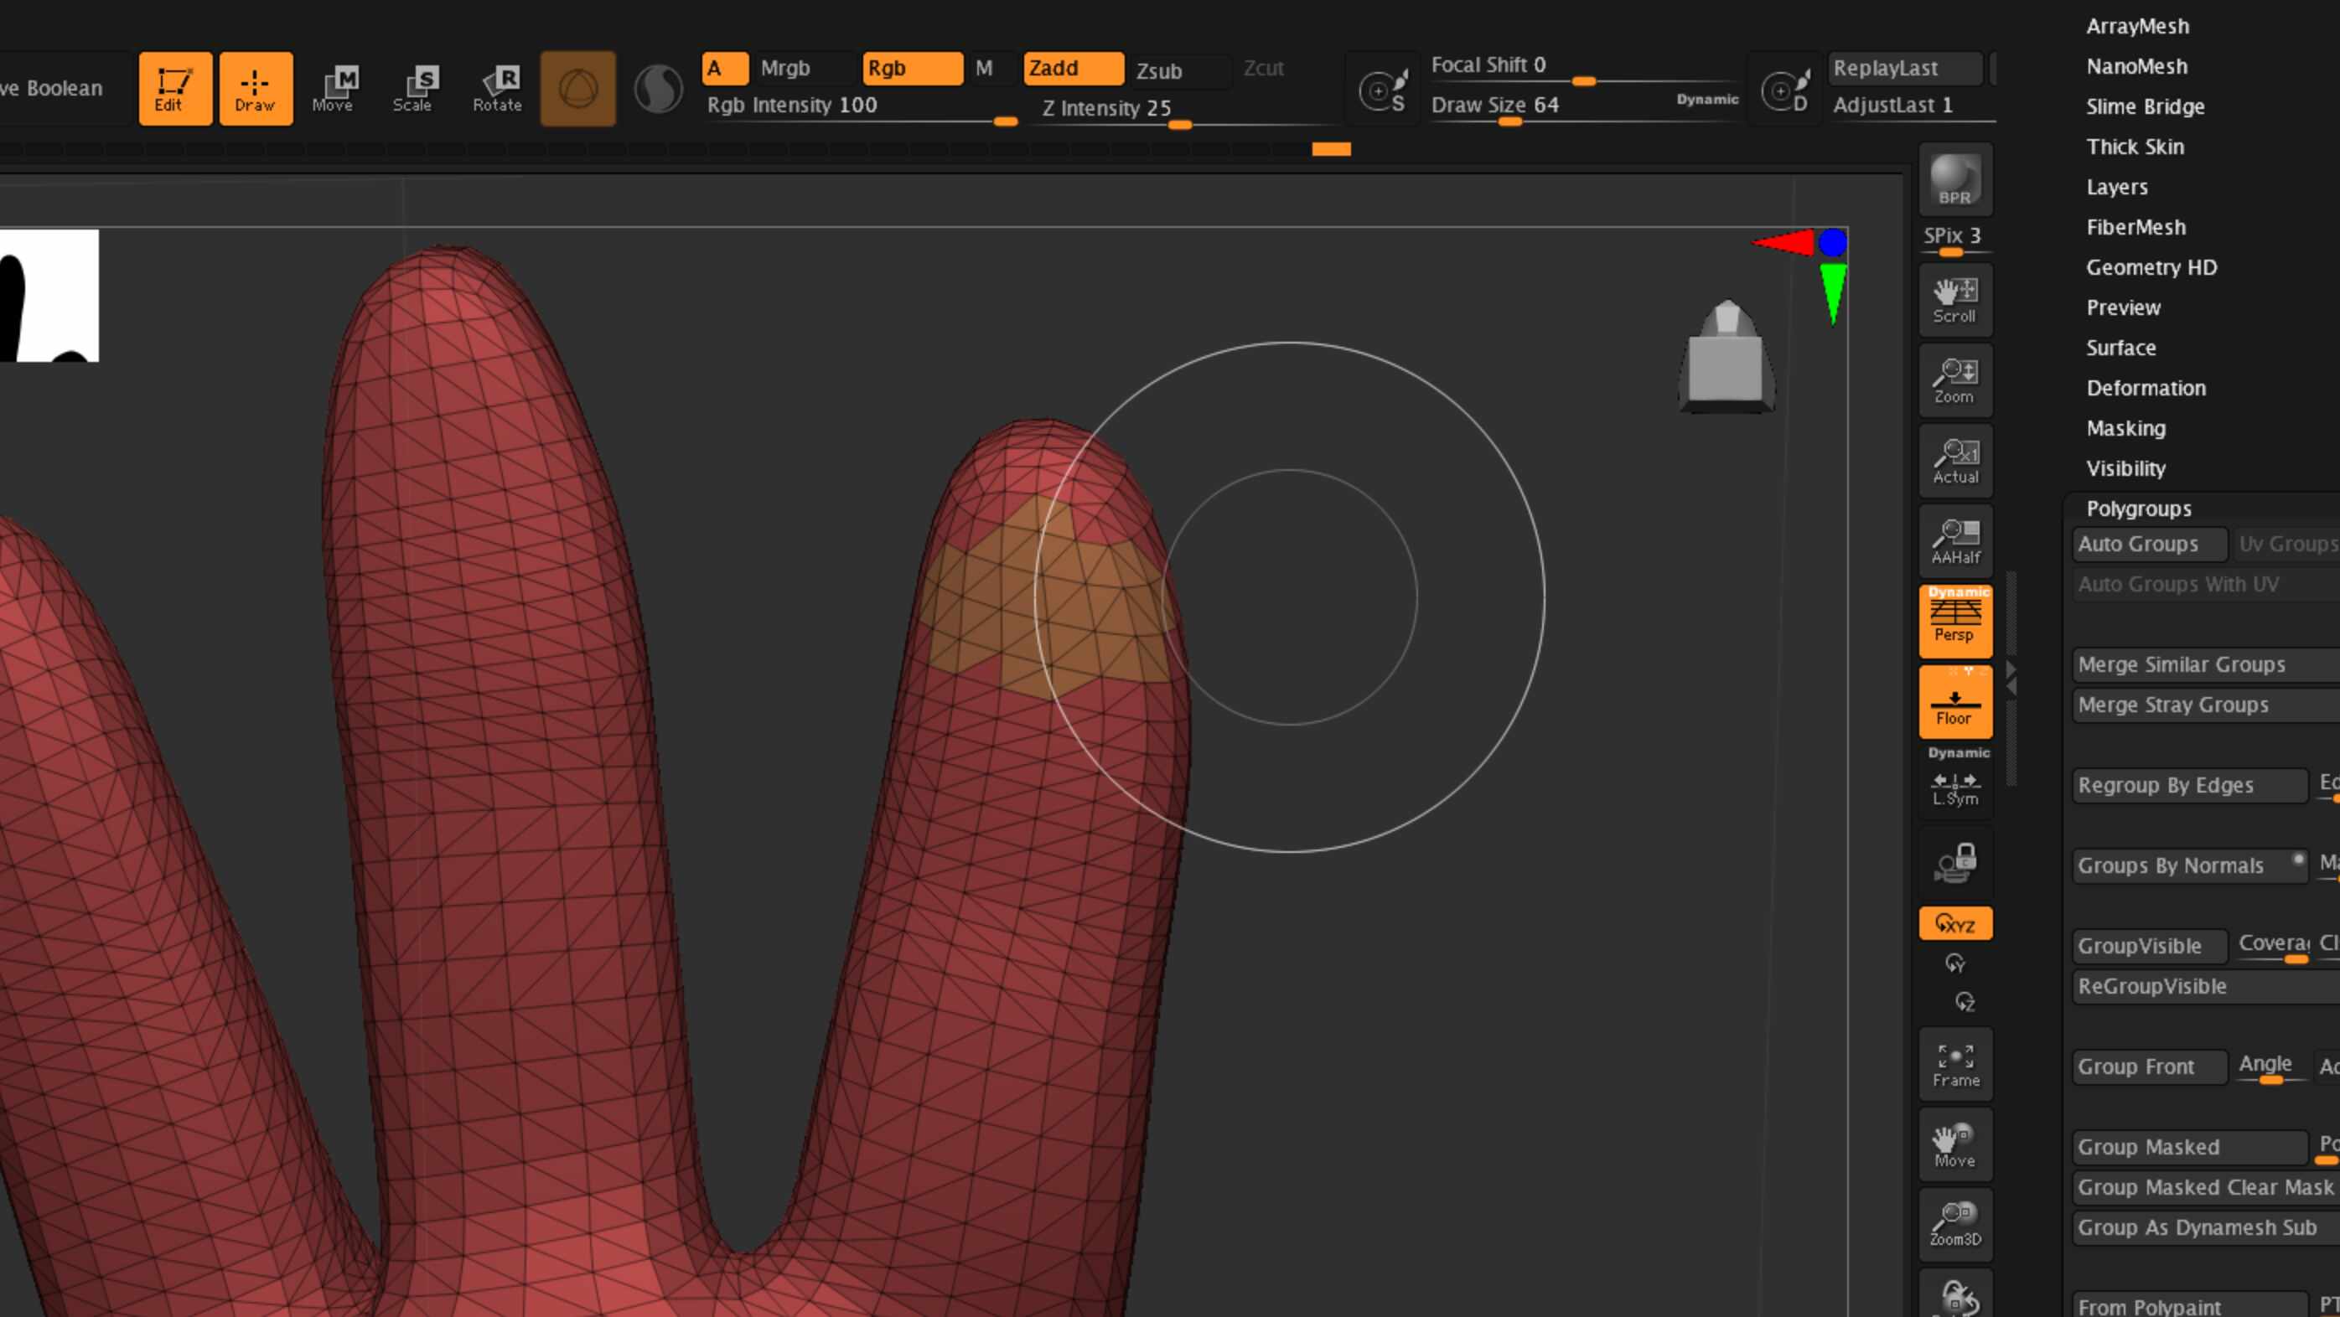Select the Scale gizmo mode
Viewport: 2340px width, 1317px height.
click(x=412, y=88)
